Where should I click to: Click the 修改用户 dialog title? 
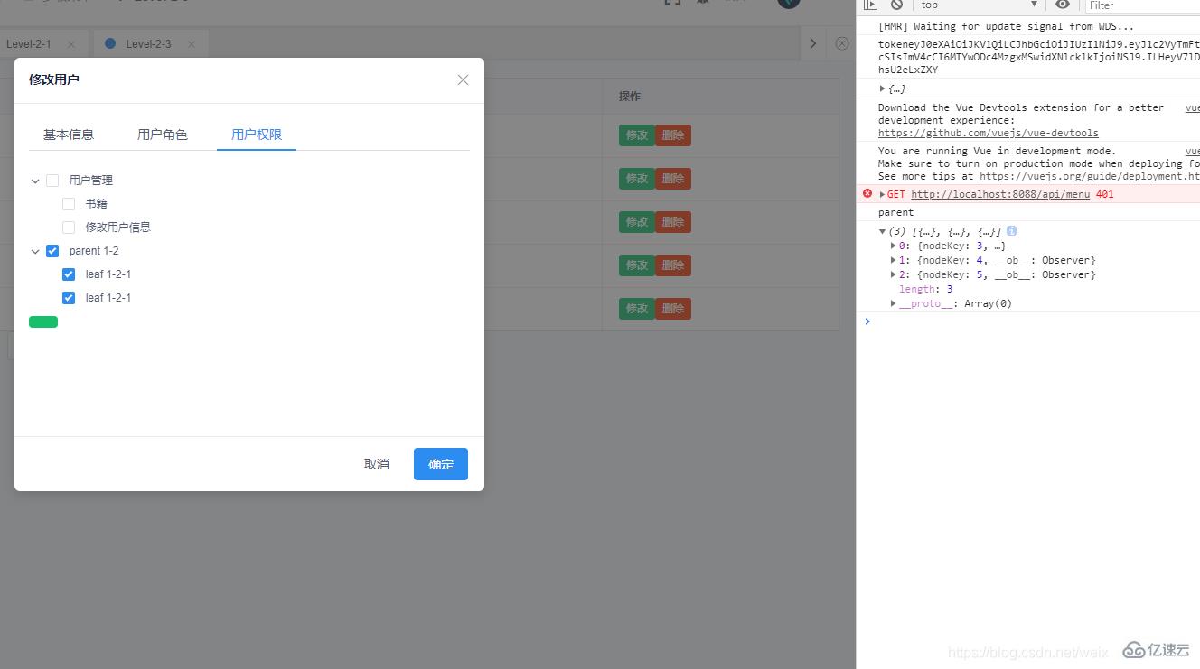coord(54,79)
